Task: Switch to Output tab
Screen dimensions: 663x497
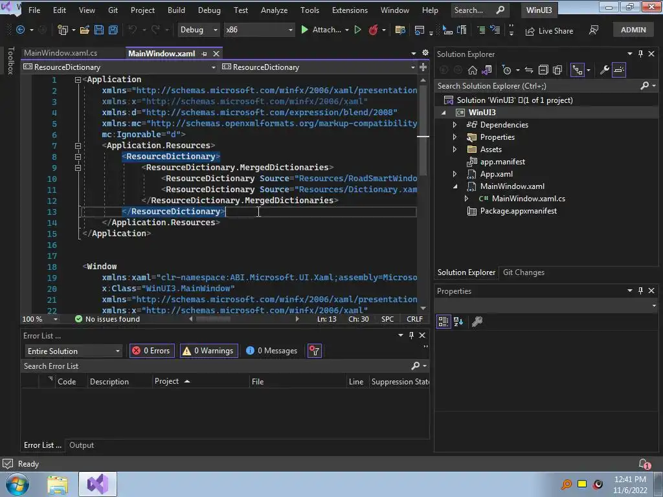Action: 82,445
